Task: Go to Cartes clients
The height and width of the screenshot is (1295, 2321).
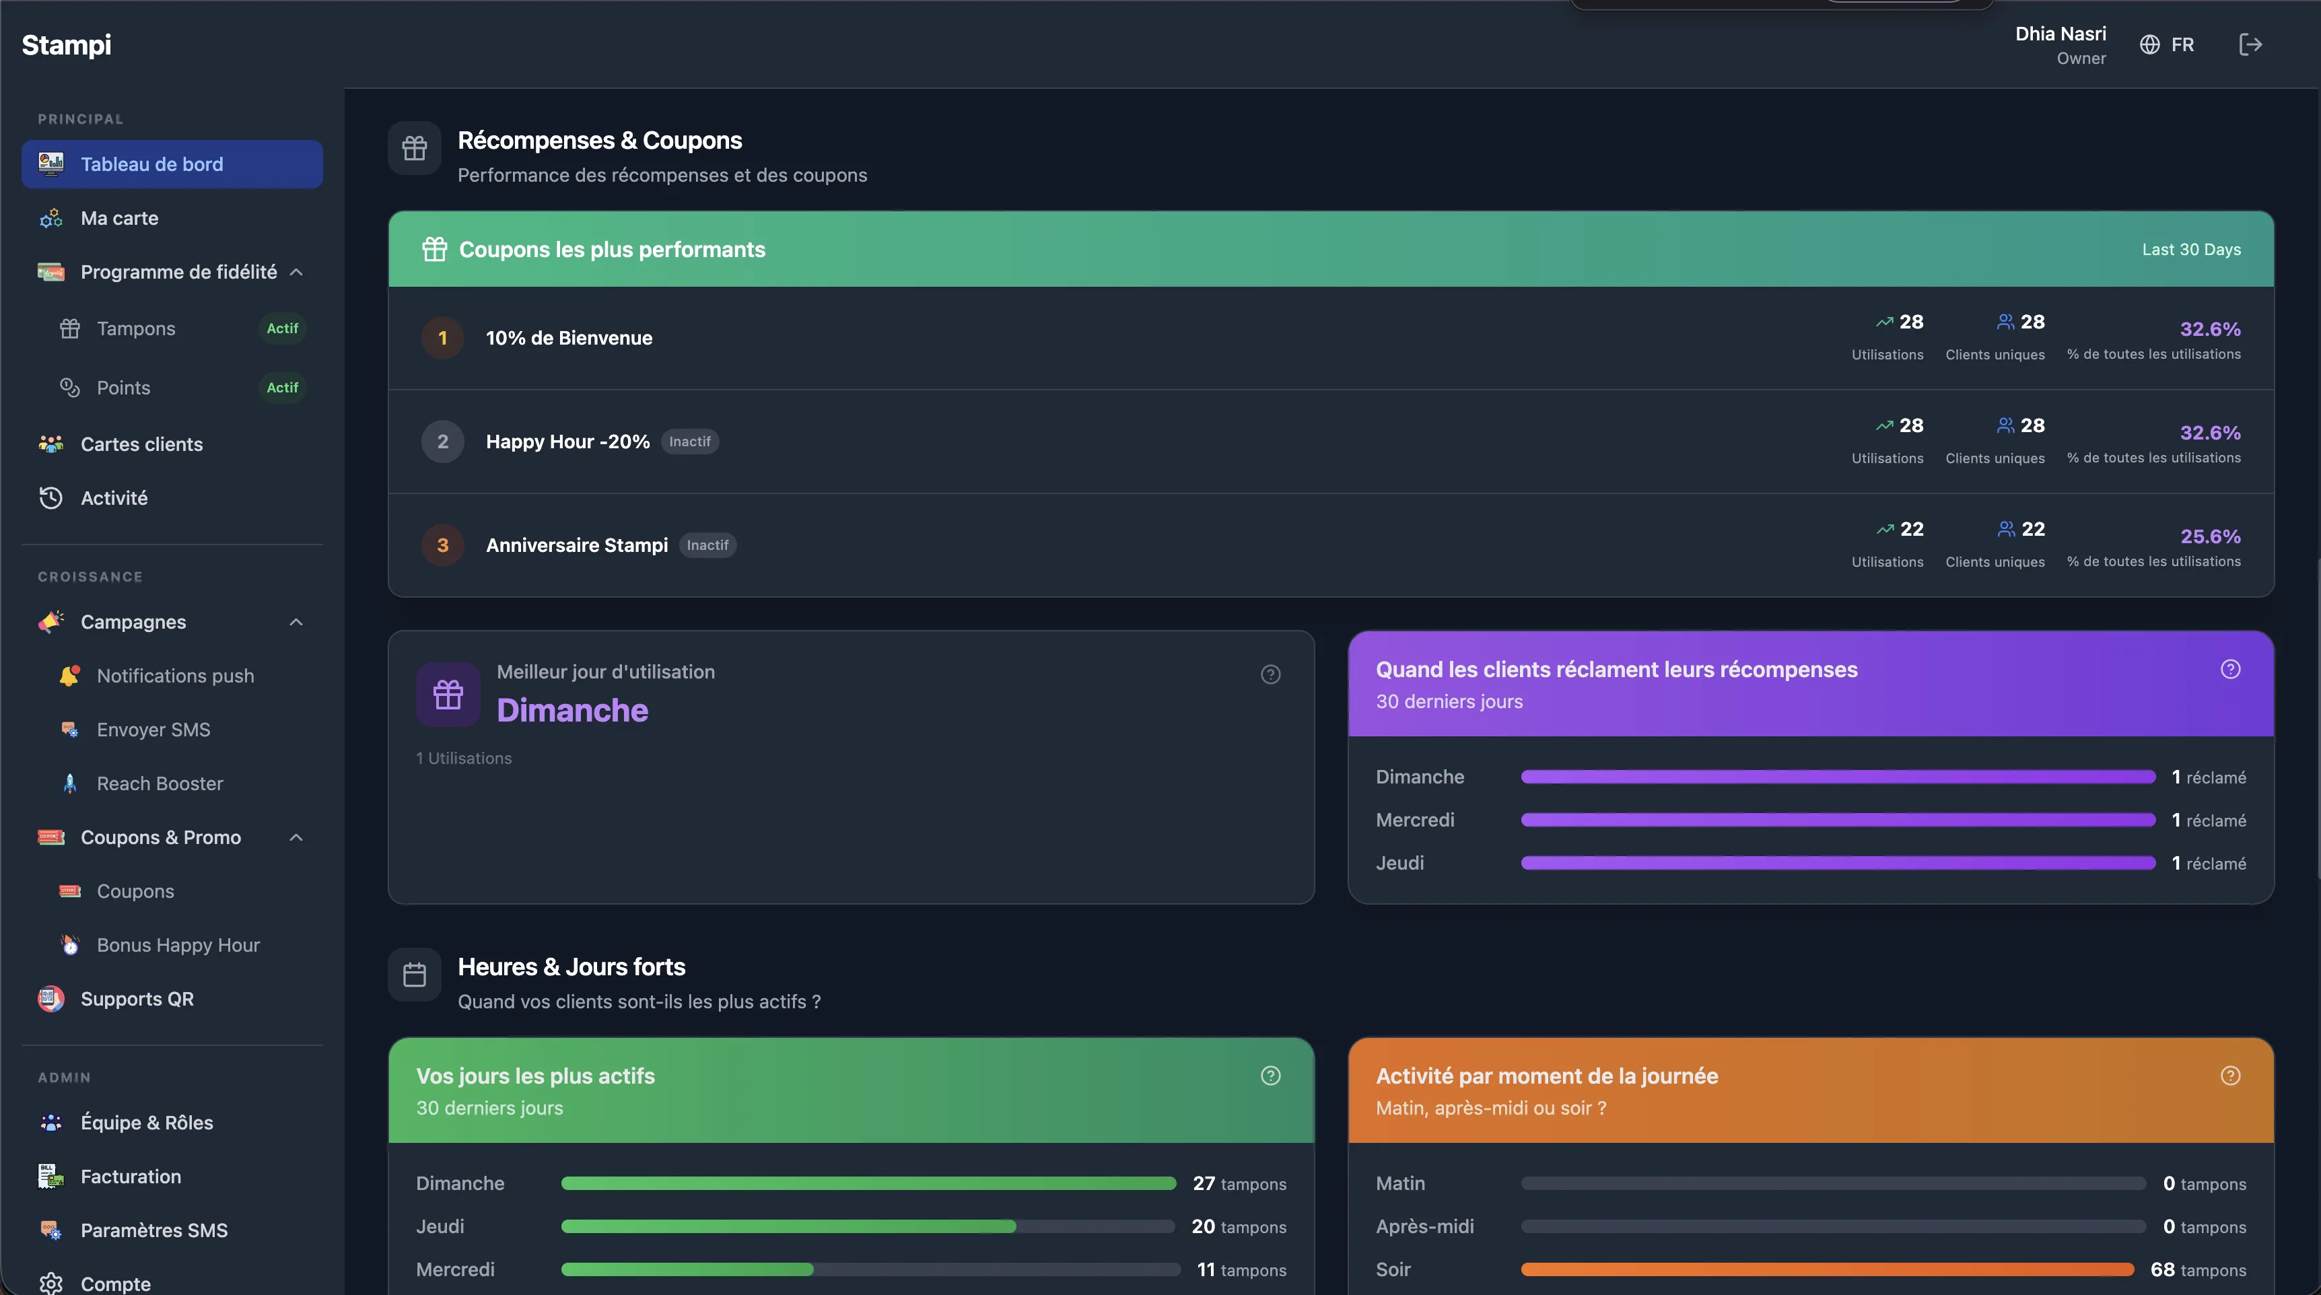Action: (x=141, y=444)
